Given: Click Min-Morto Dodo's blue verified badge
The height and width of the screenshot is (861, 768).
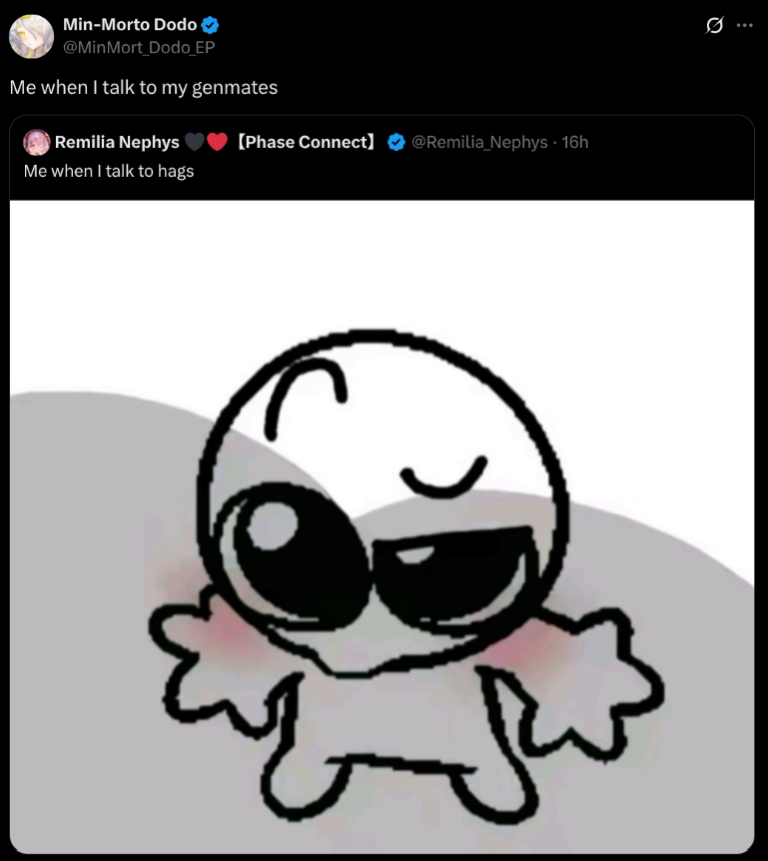Looking at the screenshot, I should pyautogui.click(x=210, y=25).
